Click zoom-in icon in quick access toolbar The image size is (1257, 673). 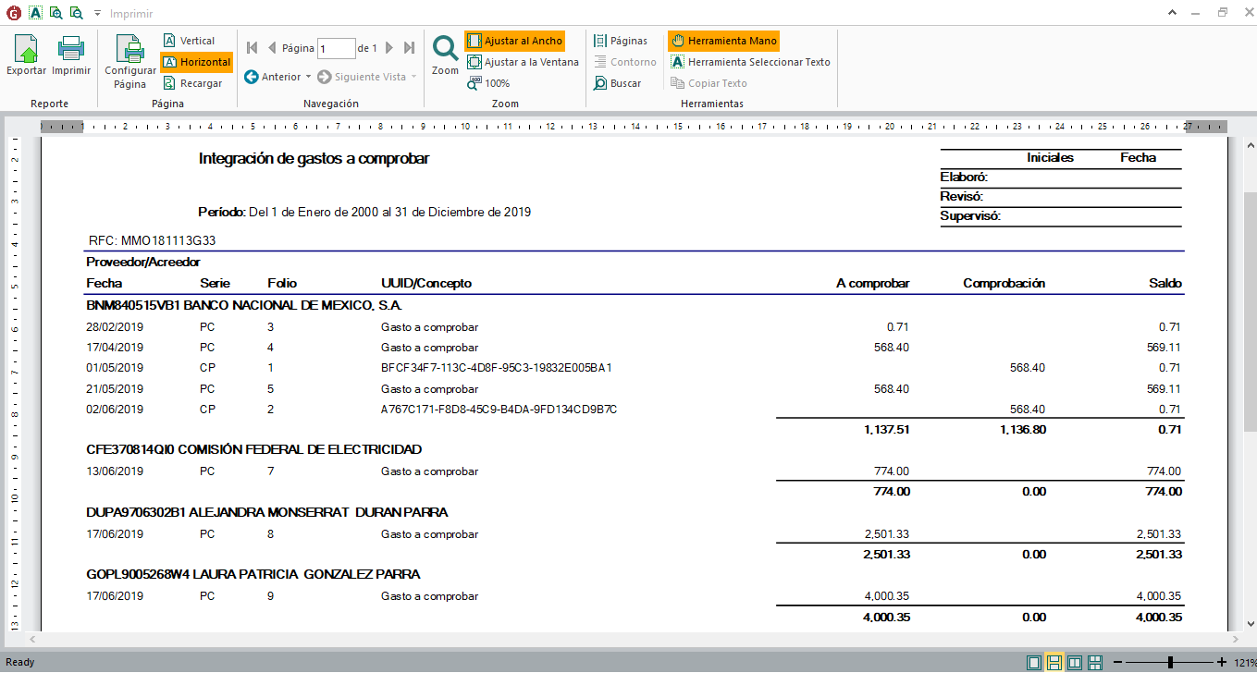pyautogui.click(x=55, y=13)
